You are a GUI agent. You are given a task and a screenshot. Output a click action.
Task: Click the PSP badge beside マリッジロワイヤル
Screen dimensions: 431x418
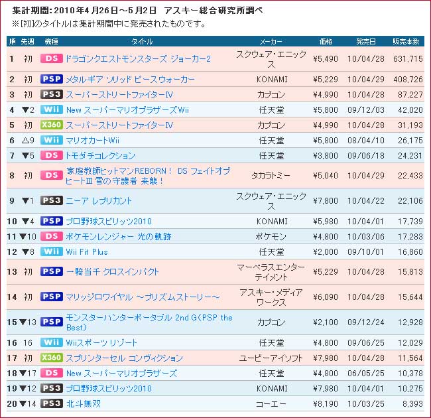click(x=52, y=297)
